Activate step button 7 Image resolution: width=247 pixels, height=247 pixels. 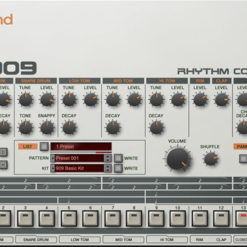pyautogui.click(x=113, y=218)
